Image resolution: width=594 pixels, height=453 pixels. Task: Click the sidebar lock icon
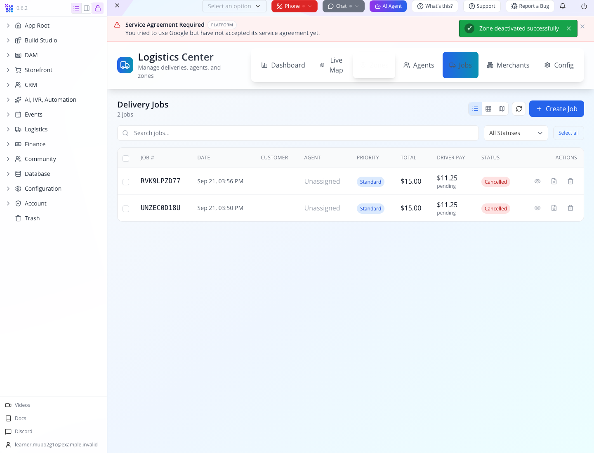click(98, 8)
